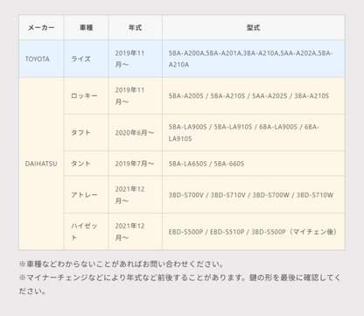
Task: Click the 5BA-A200S ロッキー type cell
Action: (253, 95)
